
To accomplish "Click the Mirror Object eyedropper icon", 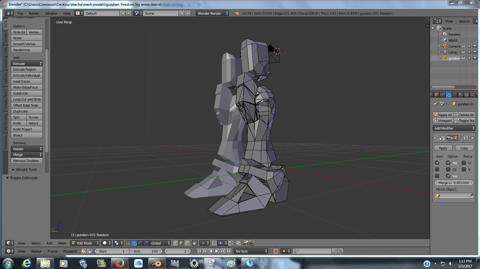I will pyautogui.click(x=471, y=196).
